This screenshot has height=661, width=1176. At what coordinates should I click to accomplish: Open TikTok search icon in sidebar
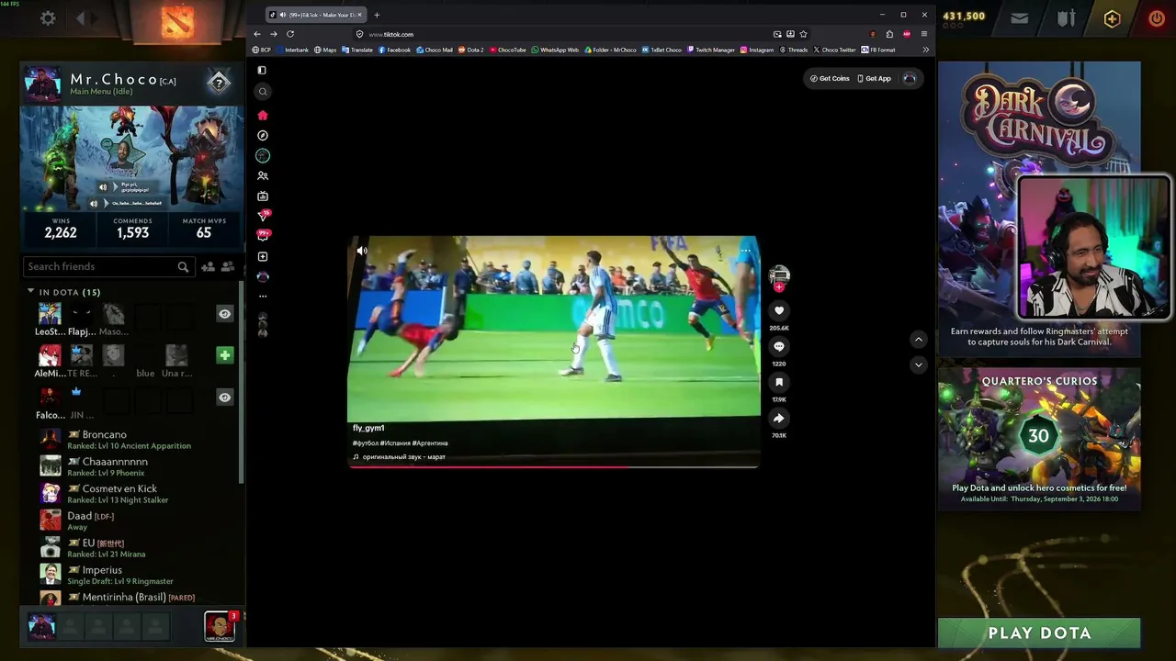pos(263,91)
